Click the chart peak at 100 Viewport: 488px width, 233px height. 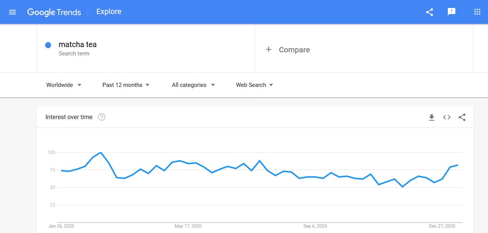click(101, 153)
